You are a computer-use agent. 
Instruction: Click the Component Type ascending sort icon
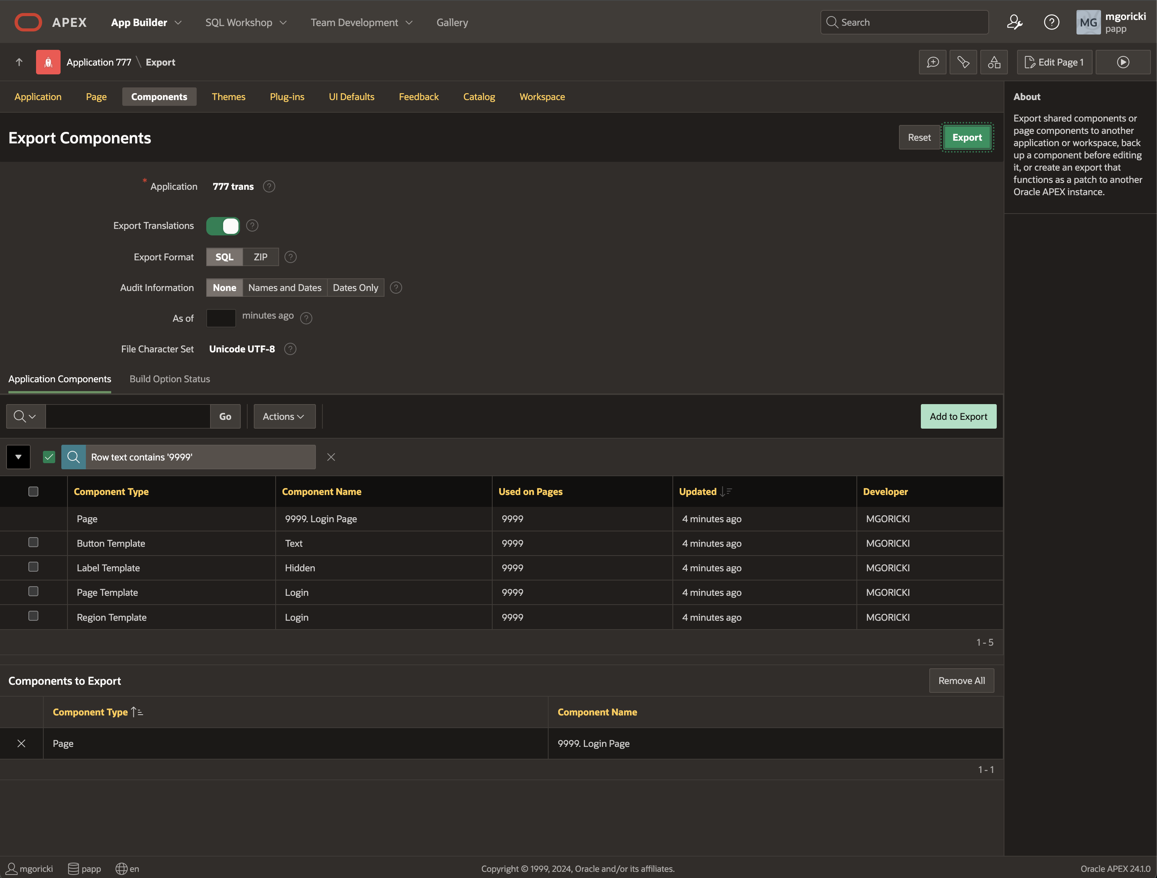coord(137,712)
